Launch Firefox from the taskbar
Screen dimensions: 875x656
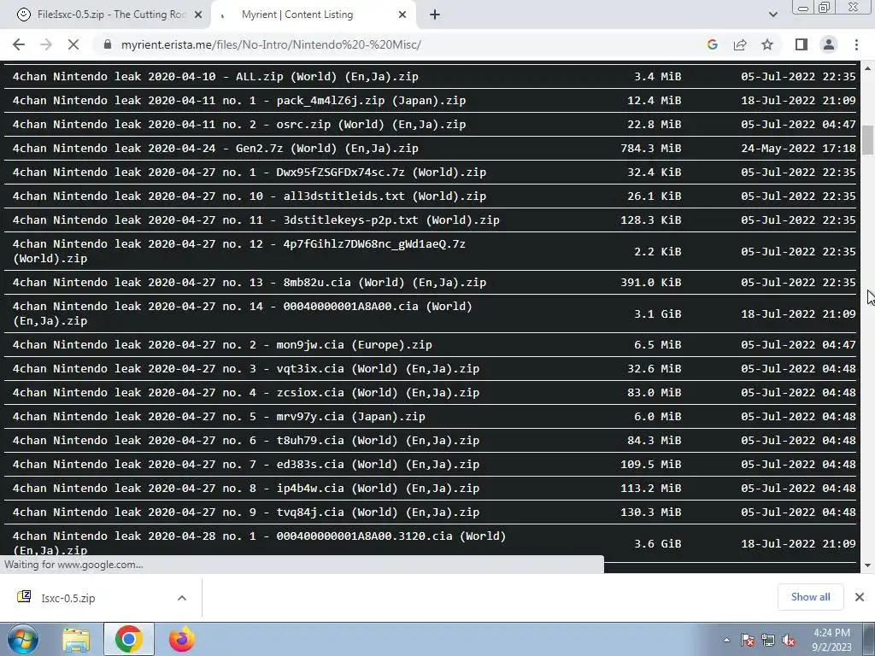click(181, 640)
